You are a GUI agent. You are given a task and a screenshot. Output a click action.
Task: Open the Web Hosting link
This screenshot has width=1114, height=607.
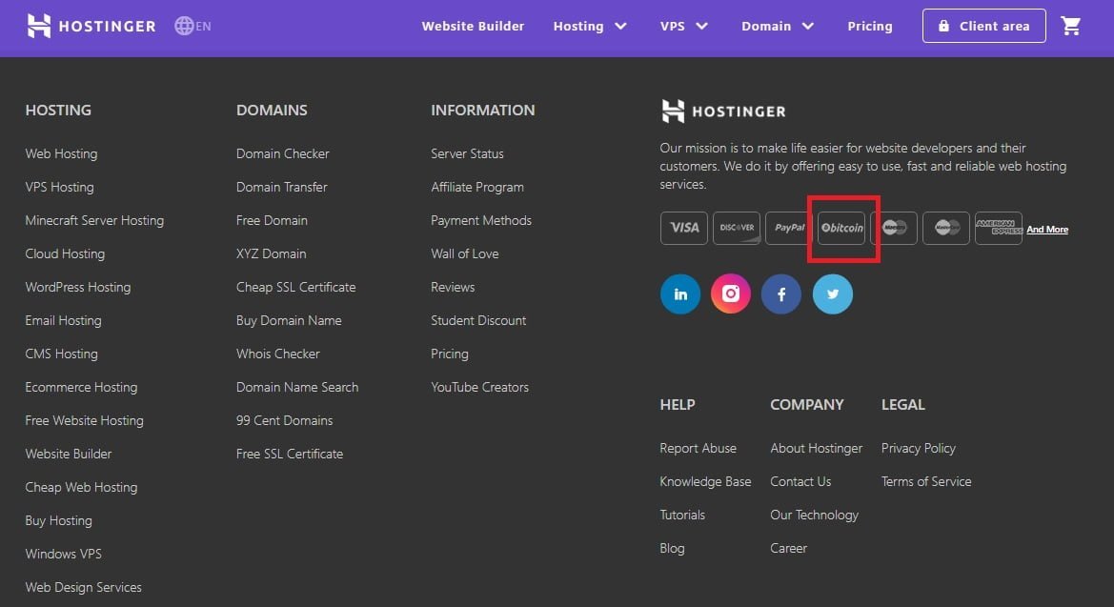pyautogui.click(x=61, y=153)
